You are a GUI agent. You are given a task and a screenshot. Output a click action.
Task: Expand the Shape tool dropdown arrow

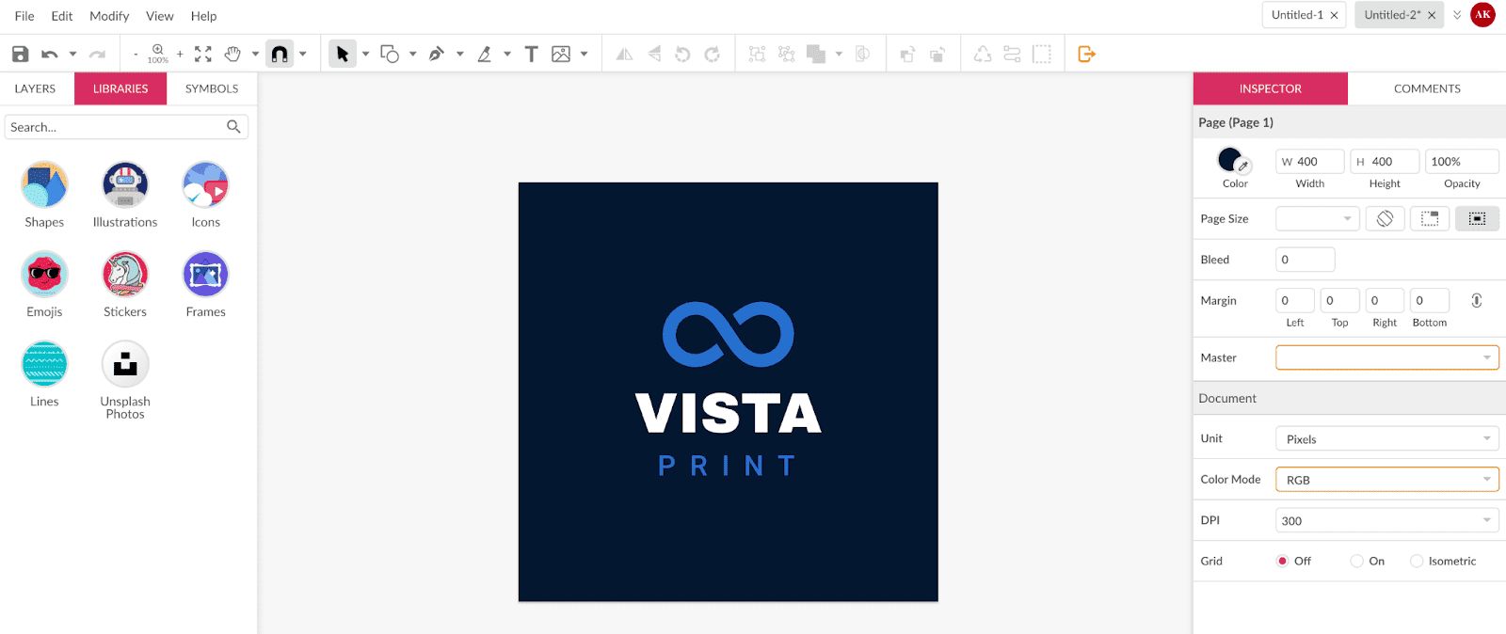pyautogui.click(x=412, y=55)
